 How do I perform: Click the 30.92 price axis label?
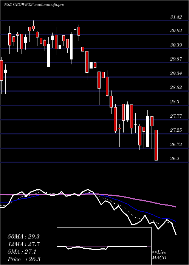coord(176,31)
